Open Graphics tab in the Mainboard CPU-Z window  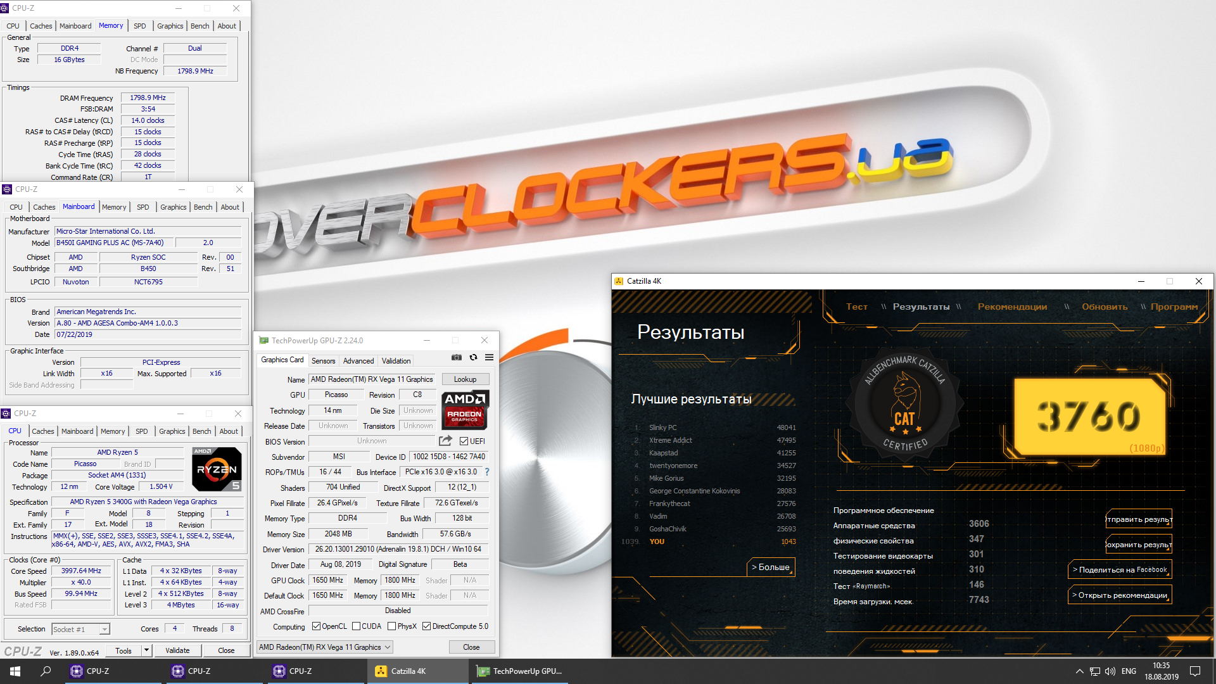pyautogui.click(x=173, y=207)
